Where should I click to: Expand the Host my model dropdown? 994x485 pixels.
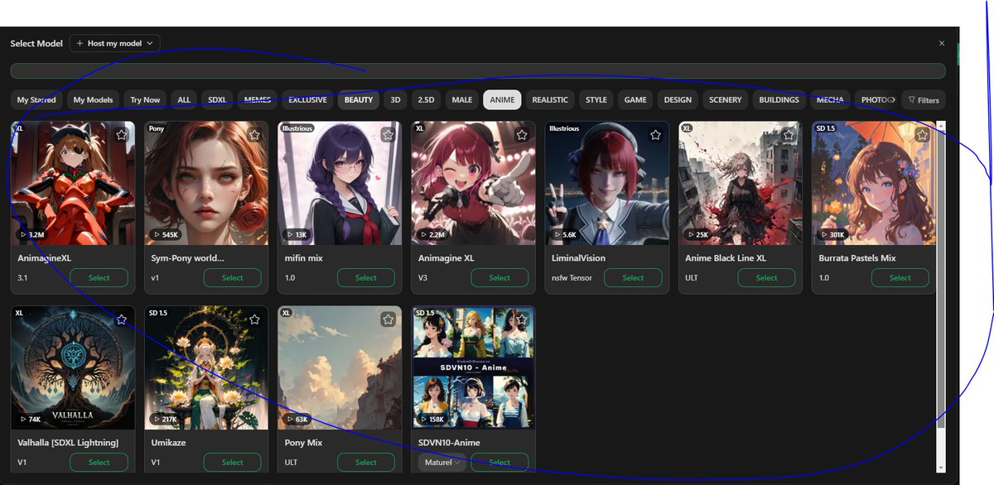pyautogui.click(x=115, y=43)
